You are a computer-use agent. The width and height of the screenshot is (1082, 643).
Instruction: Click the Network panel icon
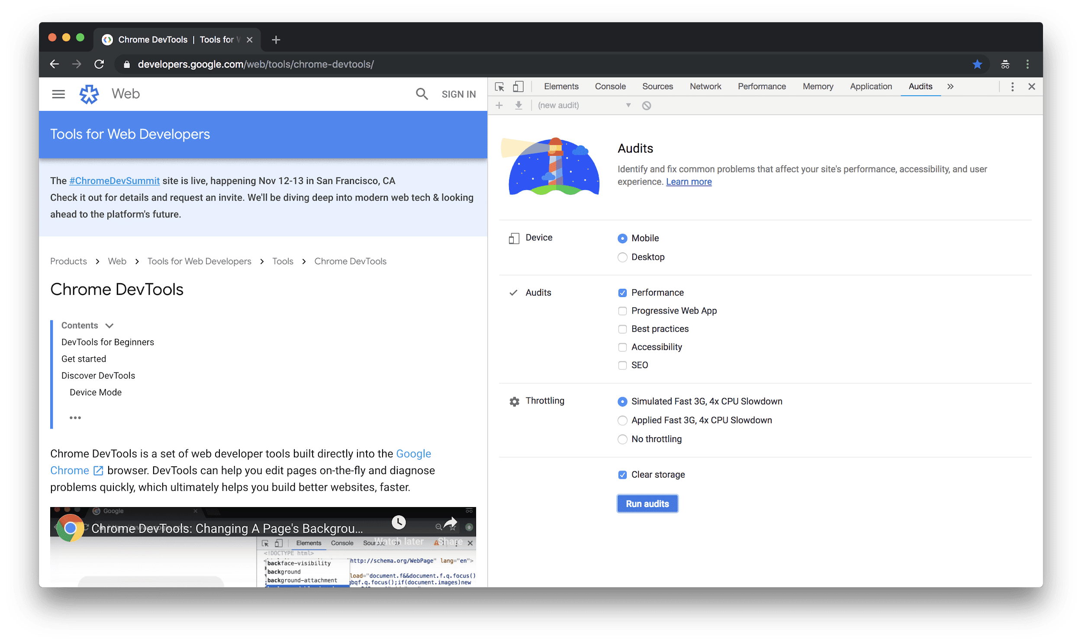[704, 86]
